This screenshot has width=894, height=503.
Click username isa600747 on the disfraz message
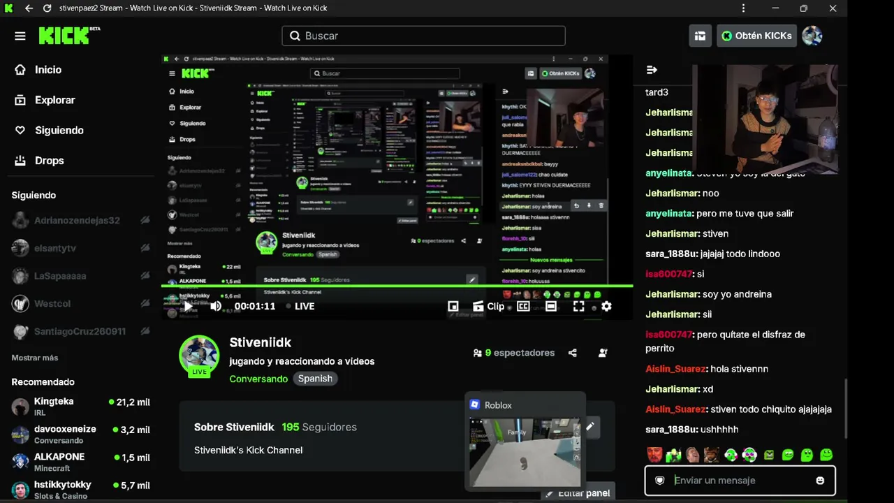point(669,335)
